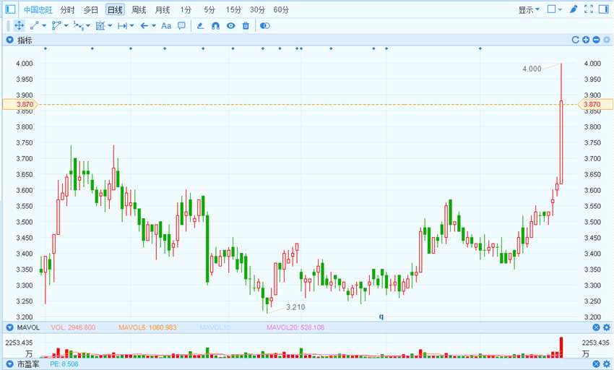Select the range span measurement tool
Screen dimensions: 614x370
[x=122, y=26]
